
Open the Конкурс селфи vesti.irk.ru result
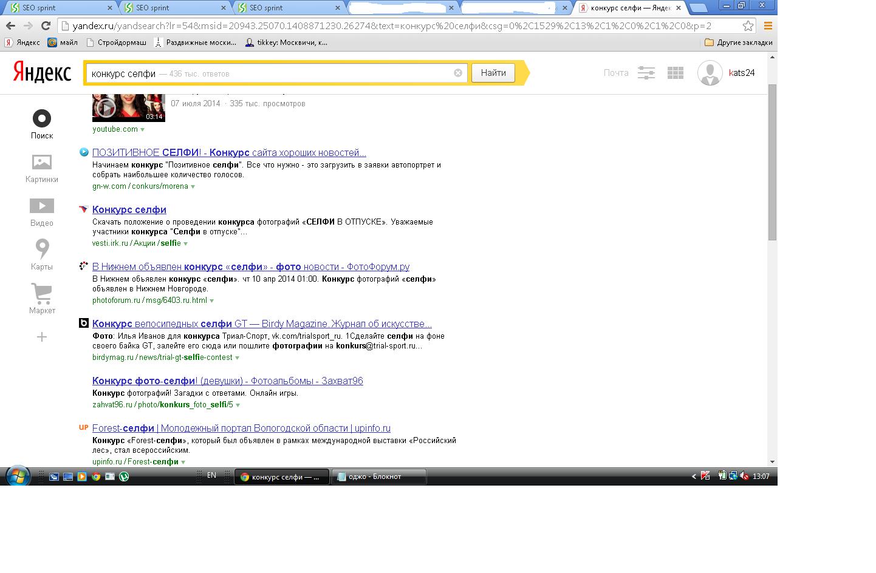tap(129, 209)
